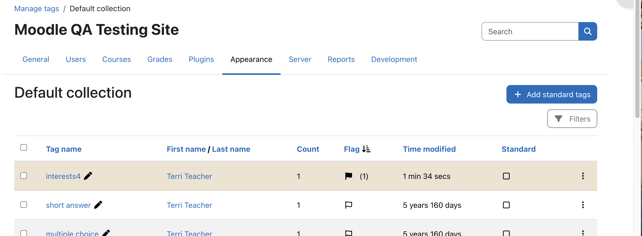
Task: Click the 'Default collection' breadcrumb text
Action: (x=100, y=9)
